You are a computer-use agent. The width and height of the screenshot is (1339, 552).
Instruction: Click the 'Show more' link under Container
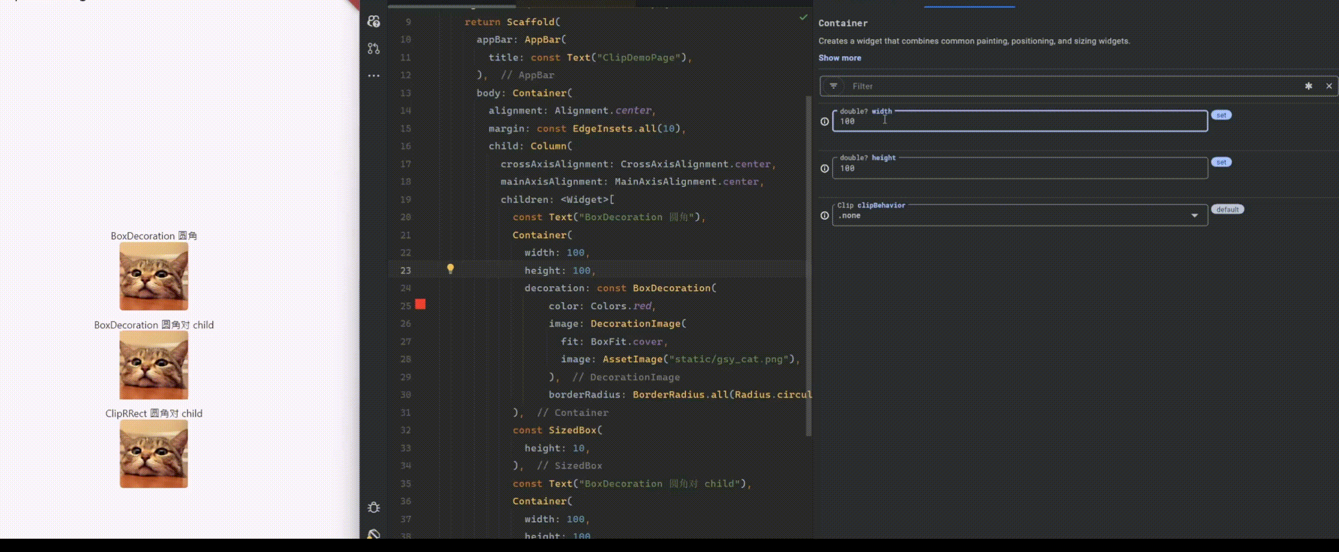[x=839, y=58]
